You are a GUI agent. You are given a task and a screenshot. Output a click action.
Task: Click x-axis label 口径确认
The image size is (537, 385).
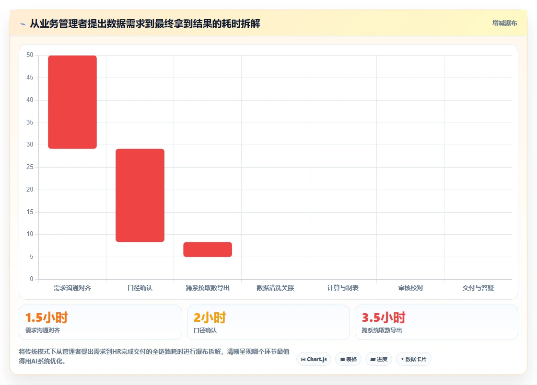(140, 288)
